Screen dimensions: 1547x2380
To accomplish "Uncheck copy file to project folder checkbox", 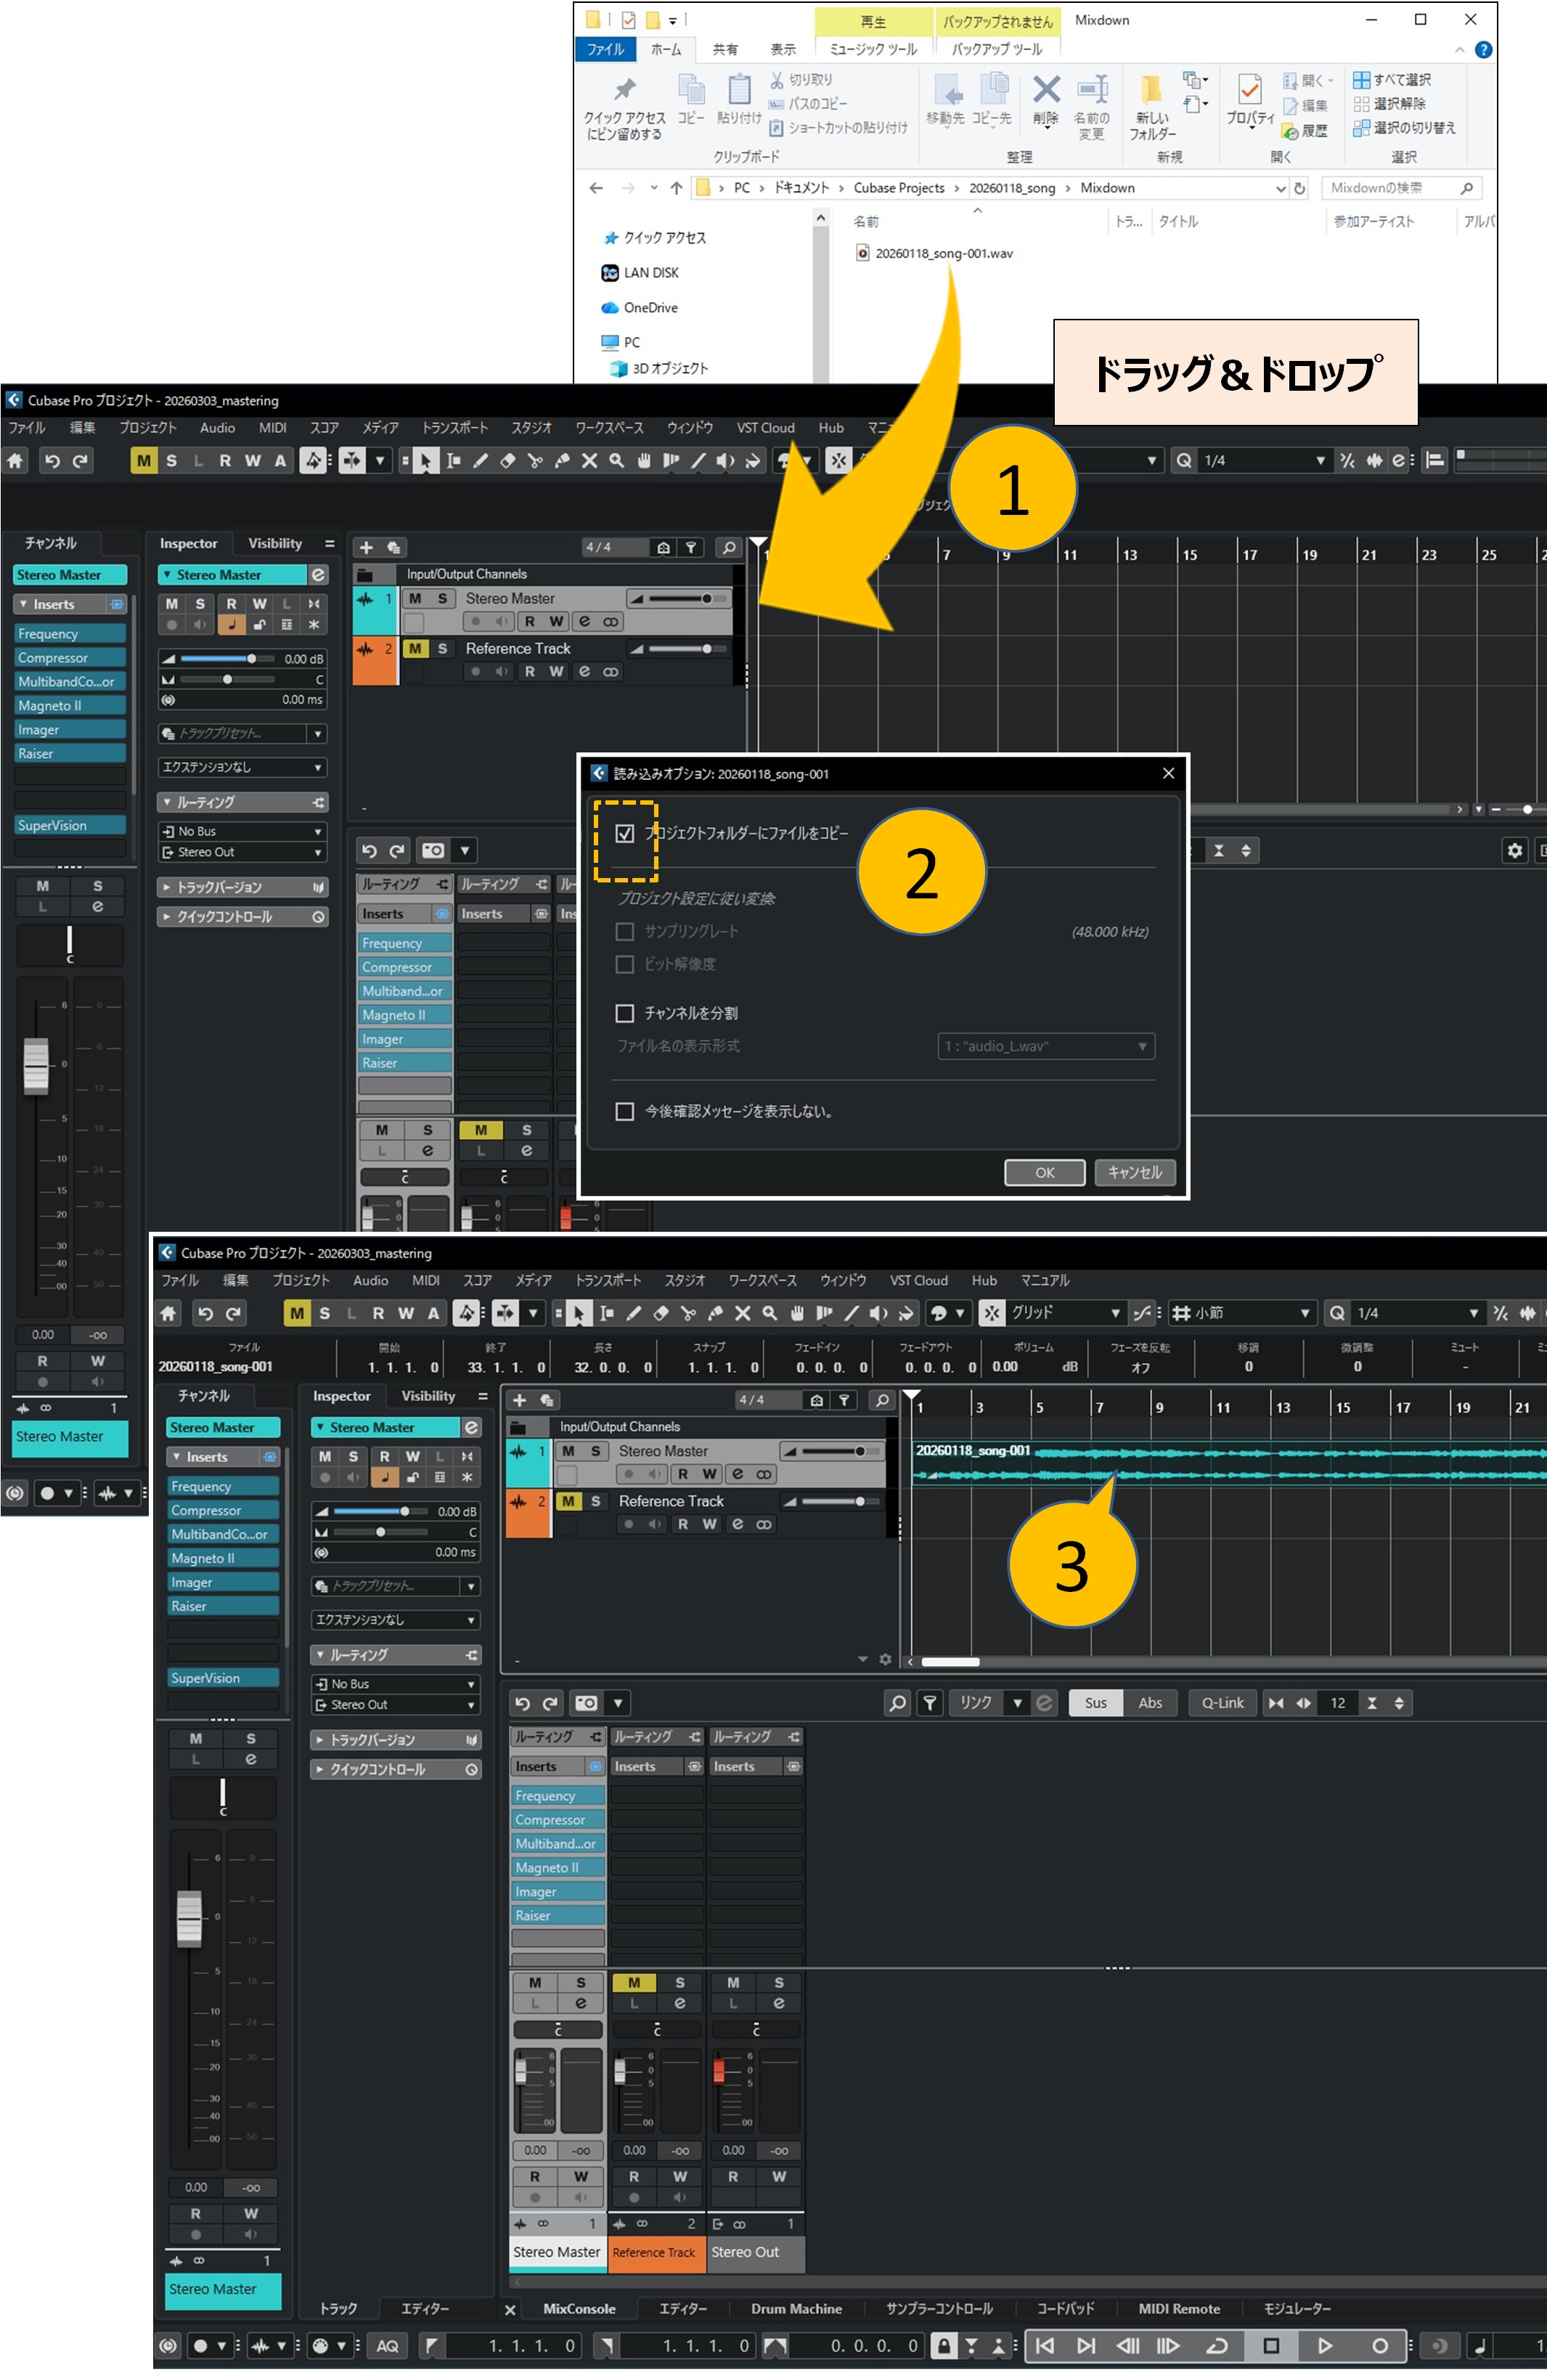I will point(624,833).
